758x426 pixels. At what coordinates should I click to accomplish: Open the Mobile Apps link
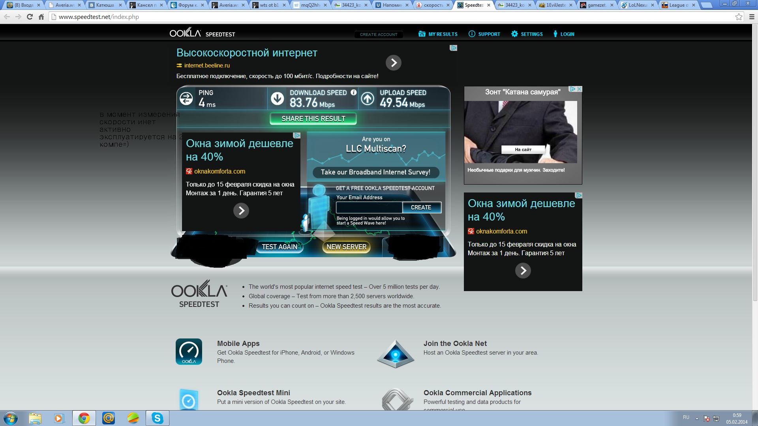[x=238, y=343]
